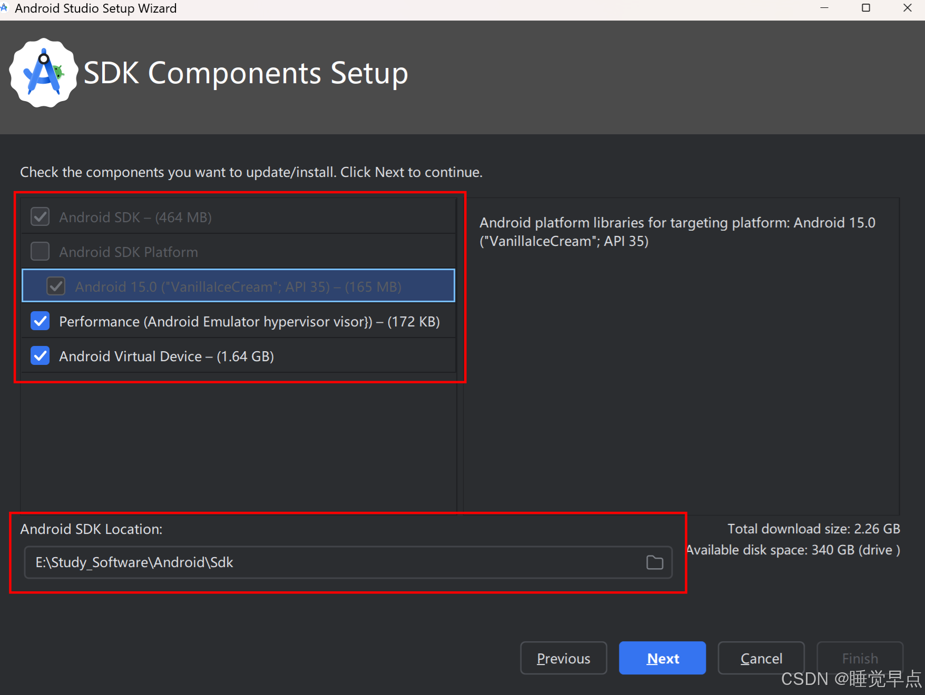Click the disabled Finish button
This screenshot has height=695, width=925.
[x=860, y=658]
